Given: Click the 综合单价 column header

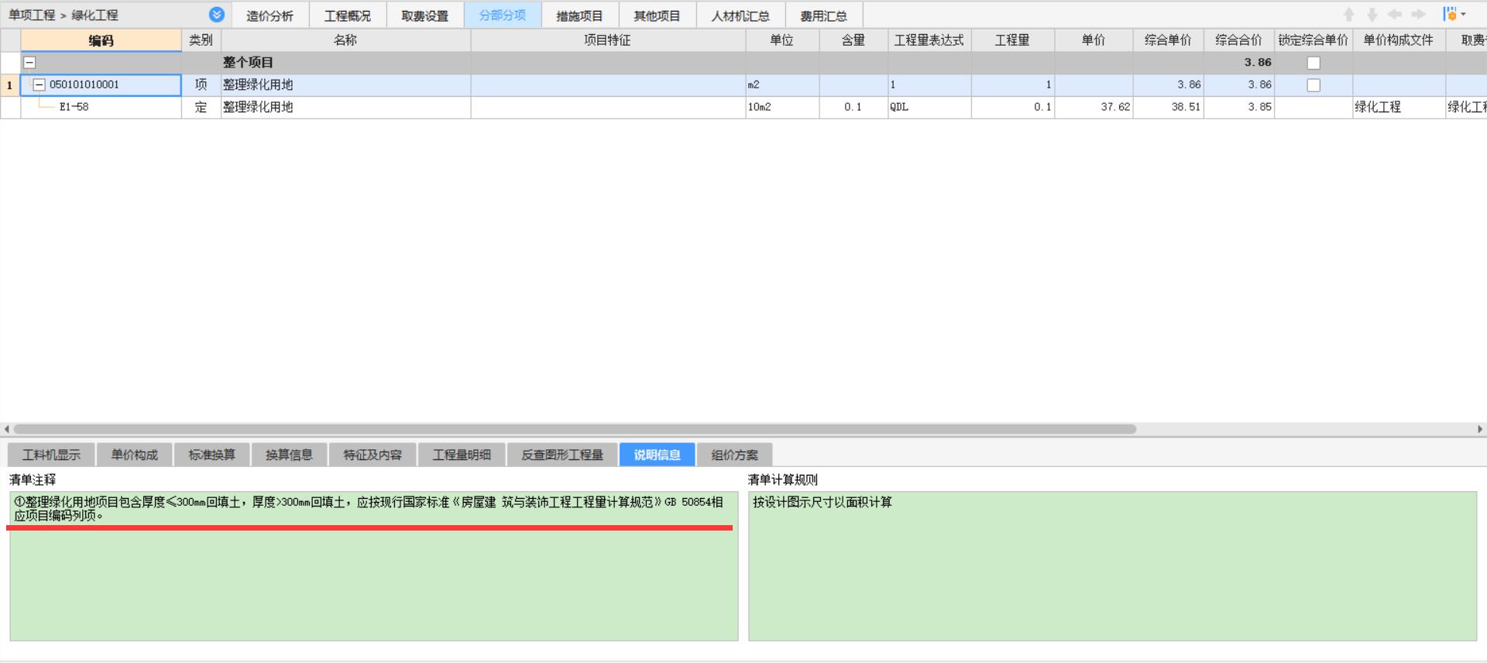Looking at the screenshot, I should click(1168, 40).
